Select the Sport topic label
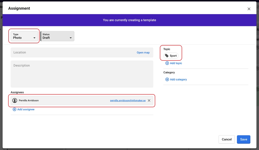 tap(173, 56)
